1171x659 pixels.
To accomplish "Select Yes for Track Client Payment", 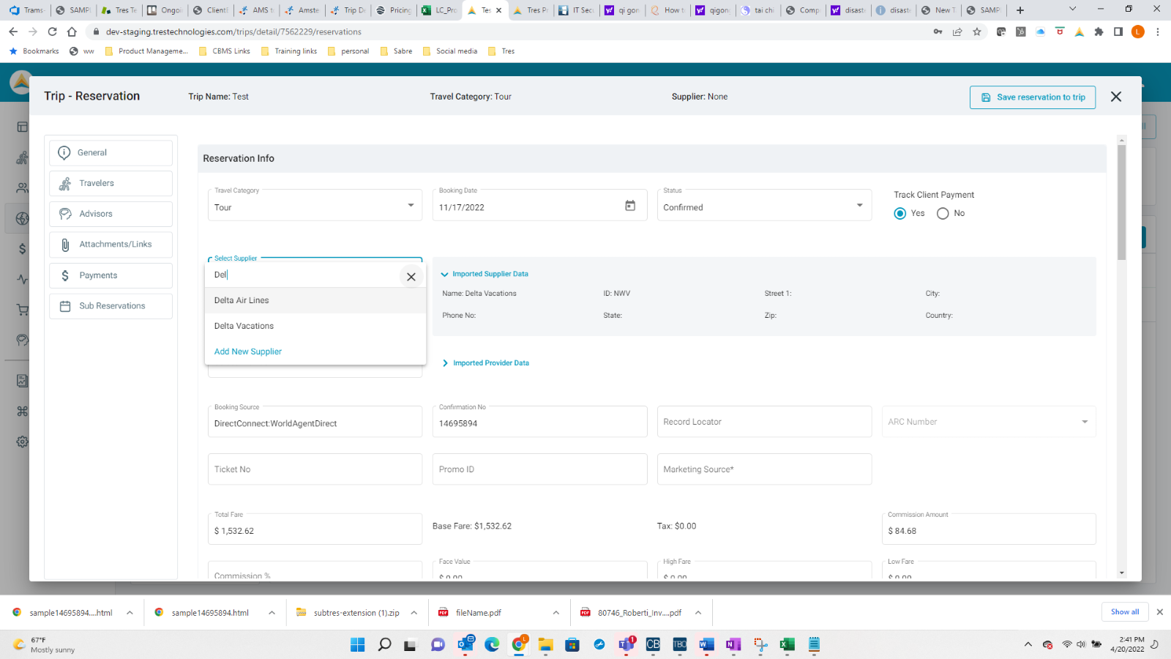I will (900, 213).
